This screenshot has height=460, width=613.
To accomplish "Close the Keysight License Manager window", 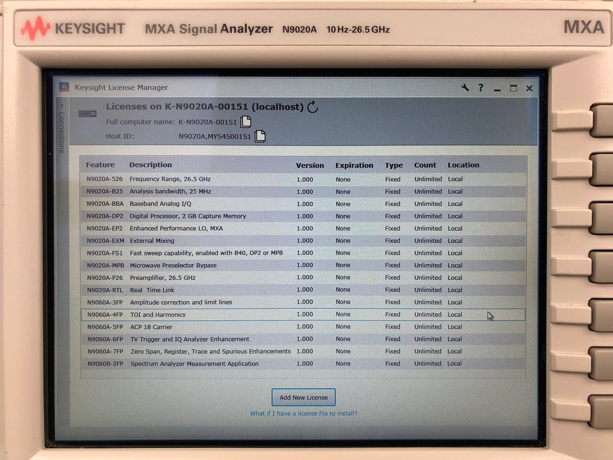I will tap(529, 88).
